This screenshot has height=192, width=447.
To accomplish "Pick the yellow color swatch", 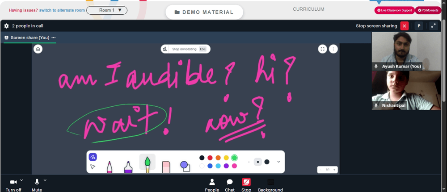I will pyautogui.click(x=226, y=158).
